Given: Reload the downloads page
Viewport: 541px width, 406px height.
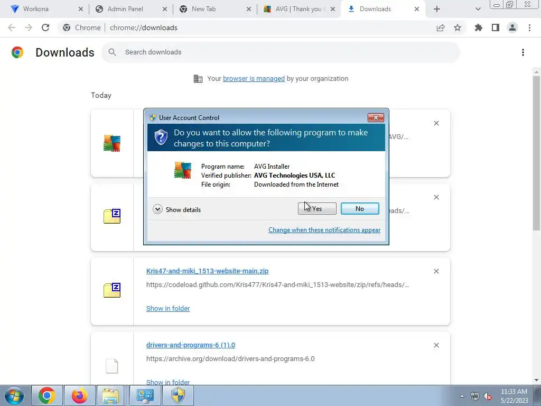Looking at the screenshot, I should [x=45, y=27].
